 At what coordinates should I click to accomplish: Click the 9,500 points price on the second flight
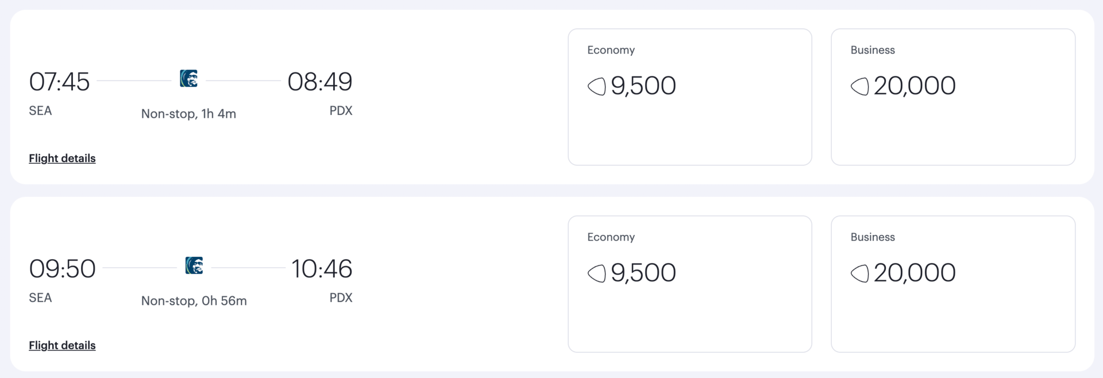643,273
